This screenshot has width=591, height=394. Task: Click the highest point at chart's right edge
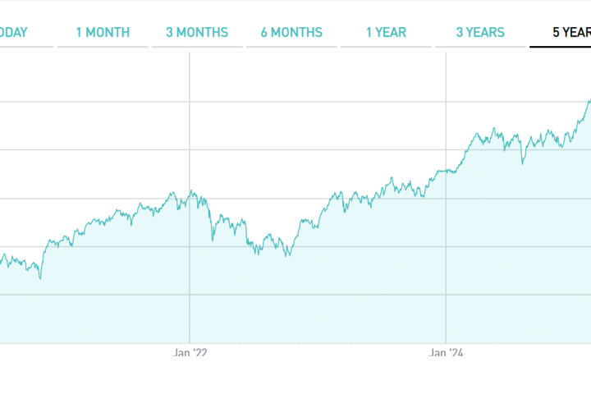(589, 101)
